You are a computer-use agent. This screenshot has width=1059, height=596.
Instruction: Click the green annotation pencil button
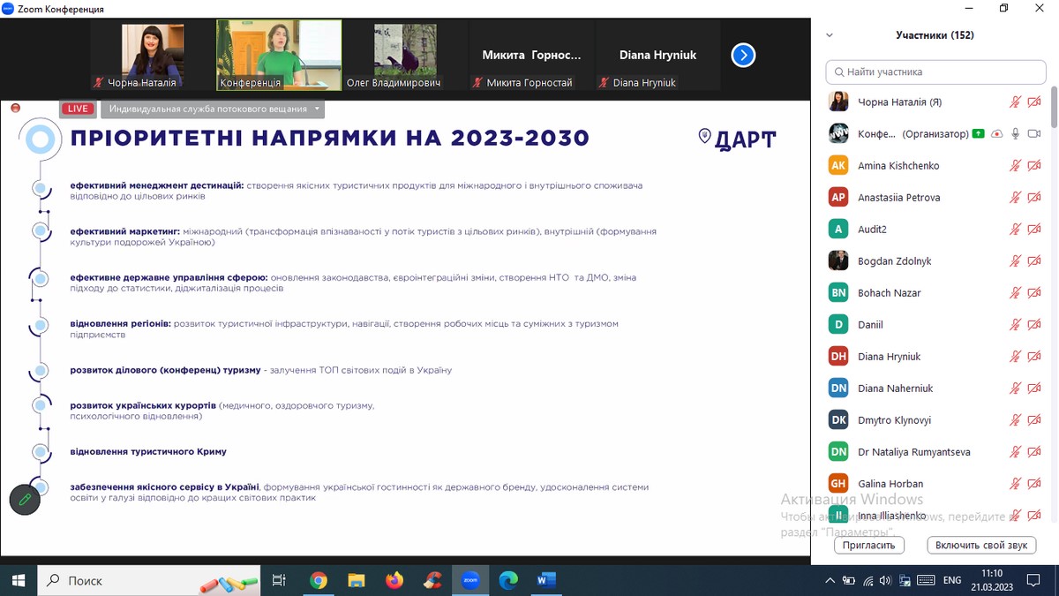click(25, 500)
